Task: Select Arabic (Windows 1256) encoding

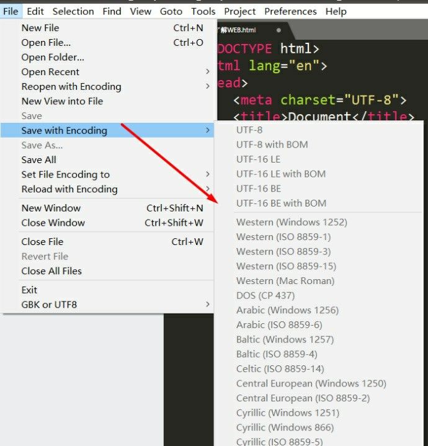Action: coord(318,310)
